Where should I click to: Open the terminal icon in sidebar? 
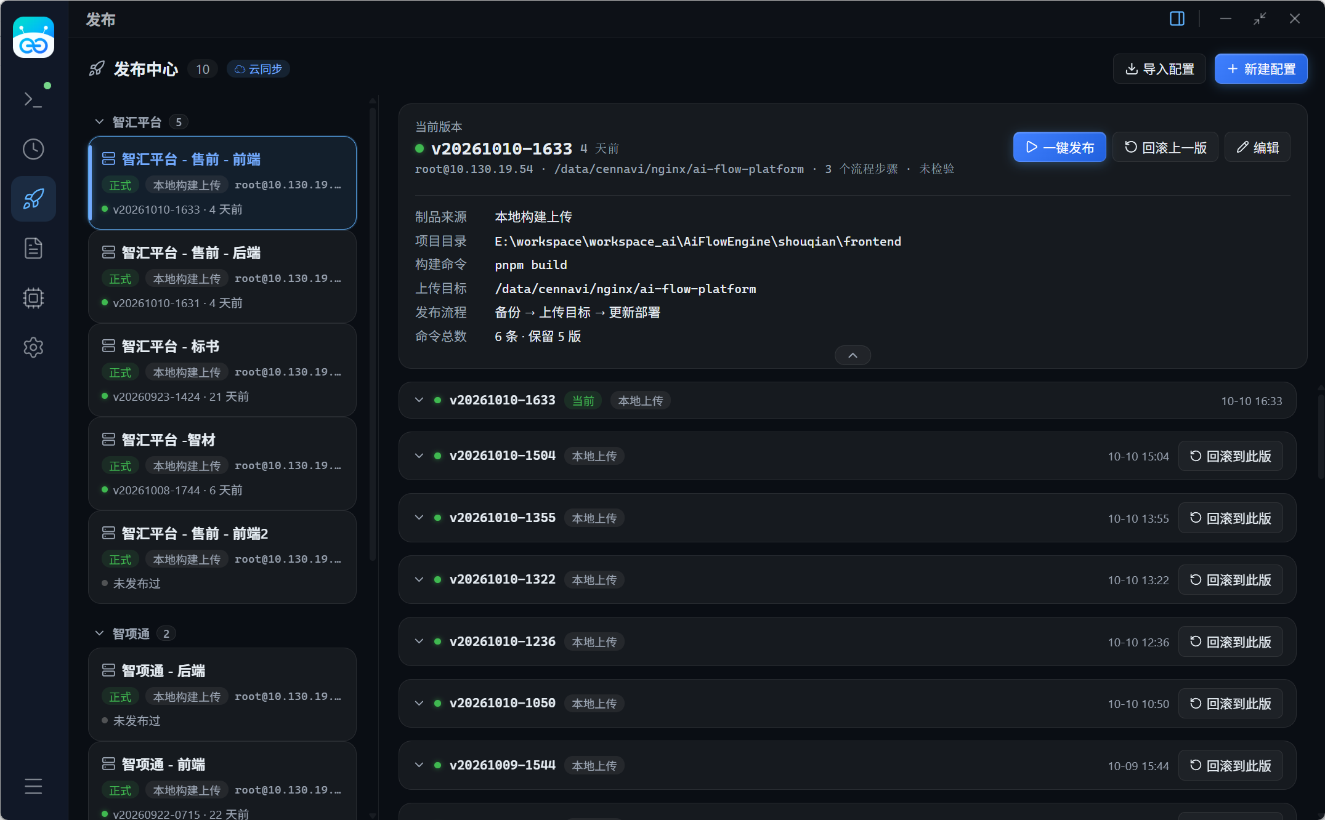click(x=33, y=99)
